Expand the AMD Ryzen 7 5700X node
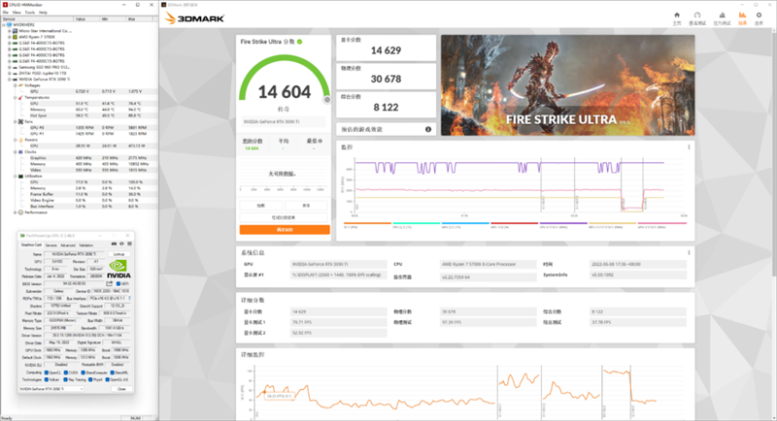The width and height of the screenshot is (777, 421). click(9, 37)
